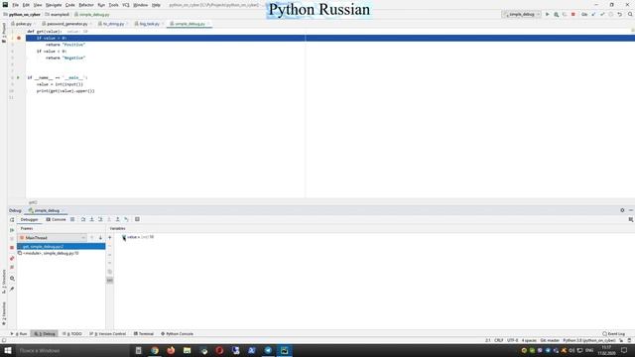The image size is (635, 357).
Task: Open the MainThread frames dropdown
Action: pyautogui.click(x=53, y=238)
